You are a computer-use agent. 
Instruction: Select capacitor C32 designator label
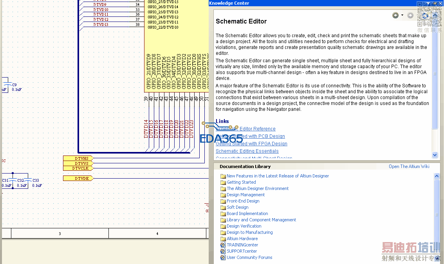(x=20, y=180)
